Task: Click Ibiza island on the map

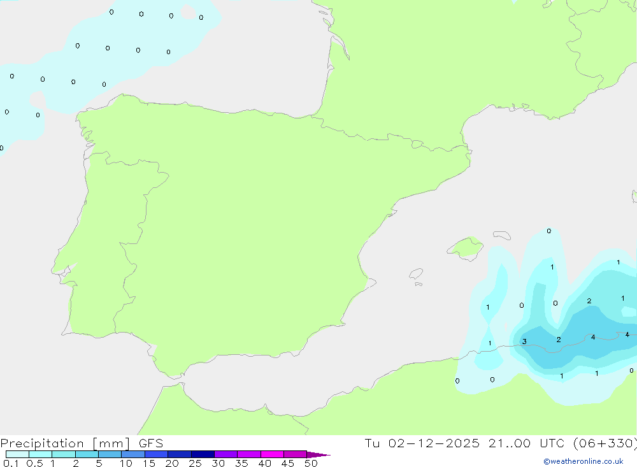Action: (416, 273)
